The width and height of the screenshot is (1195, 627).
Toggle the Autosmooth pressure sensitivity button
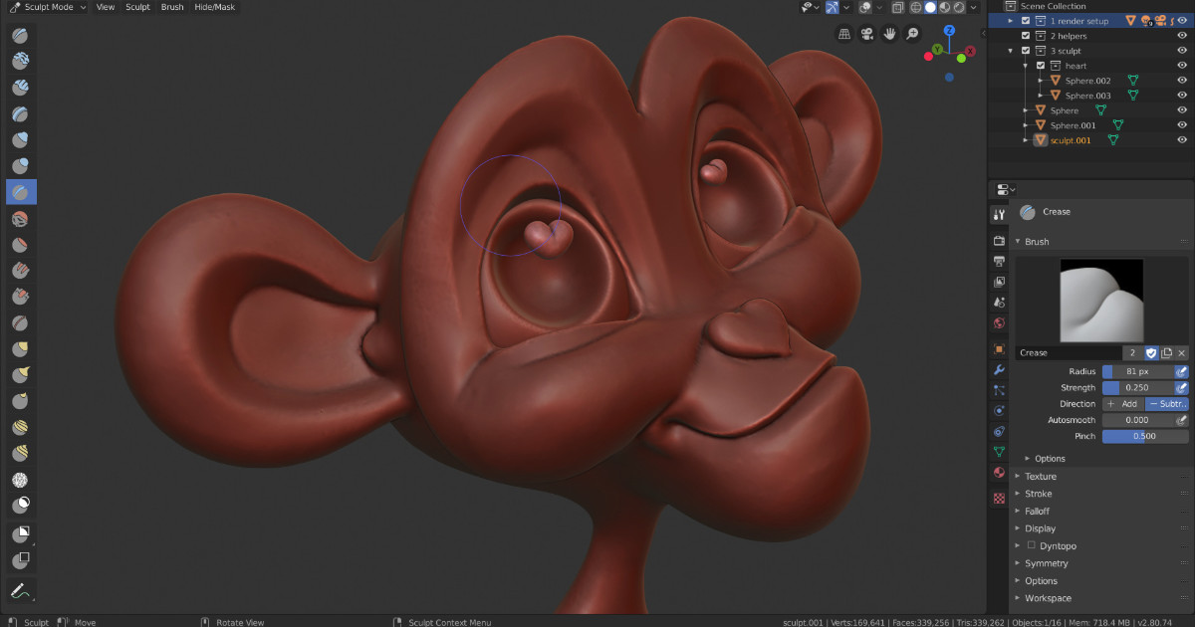point(1182,420)
